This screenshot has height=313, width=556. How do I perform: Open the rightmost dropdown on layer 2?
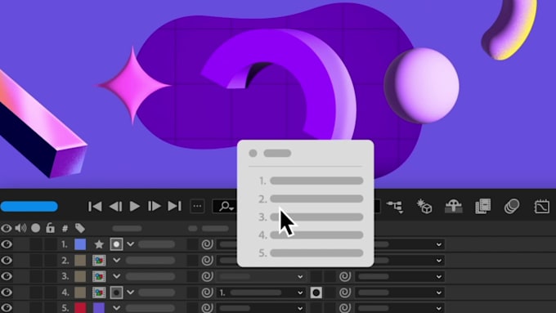[409, 261]
